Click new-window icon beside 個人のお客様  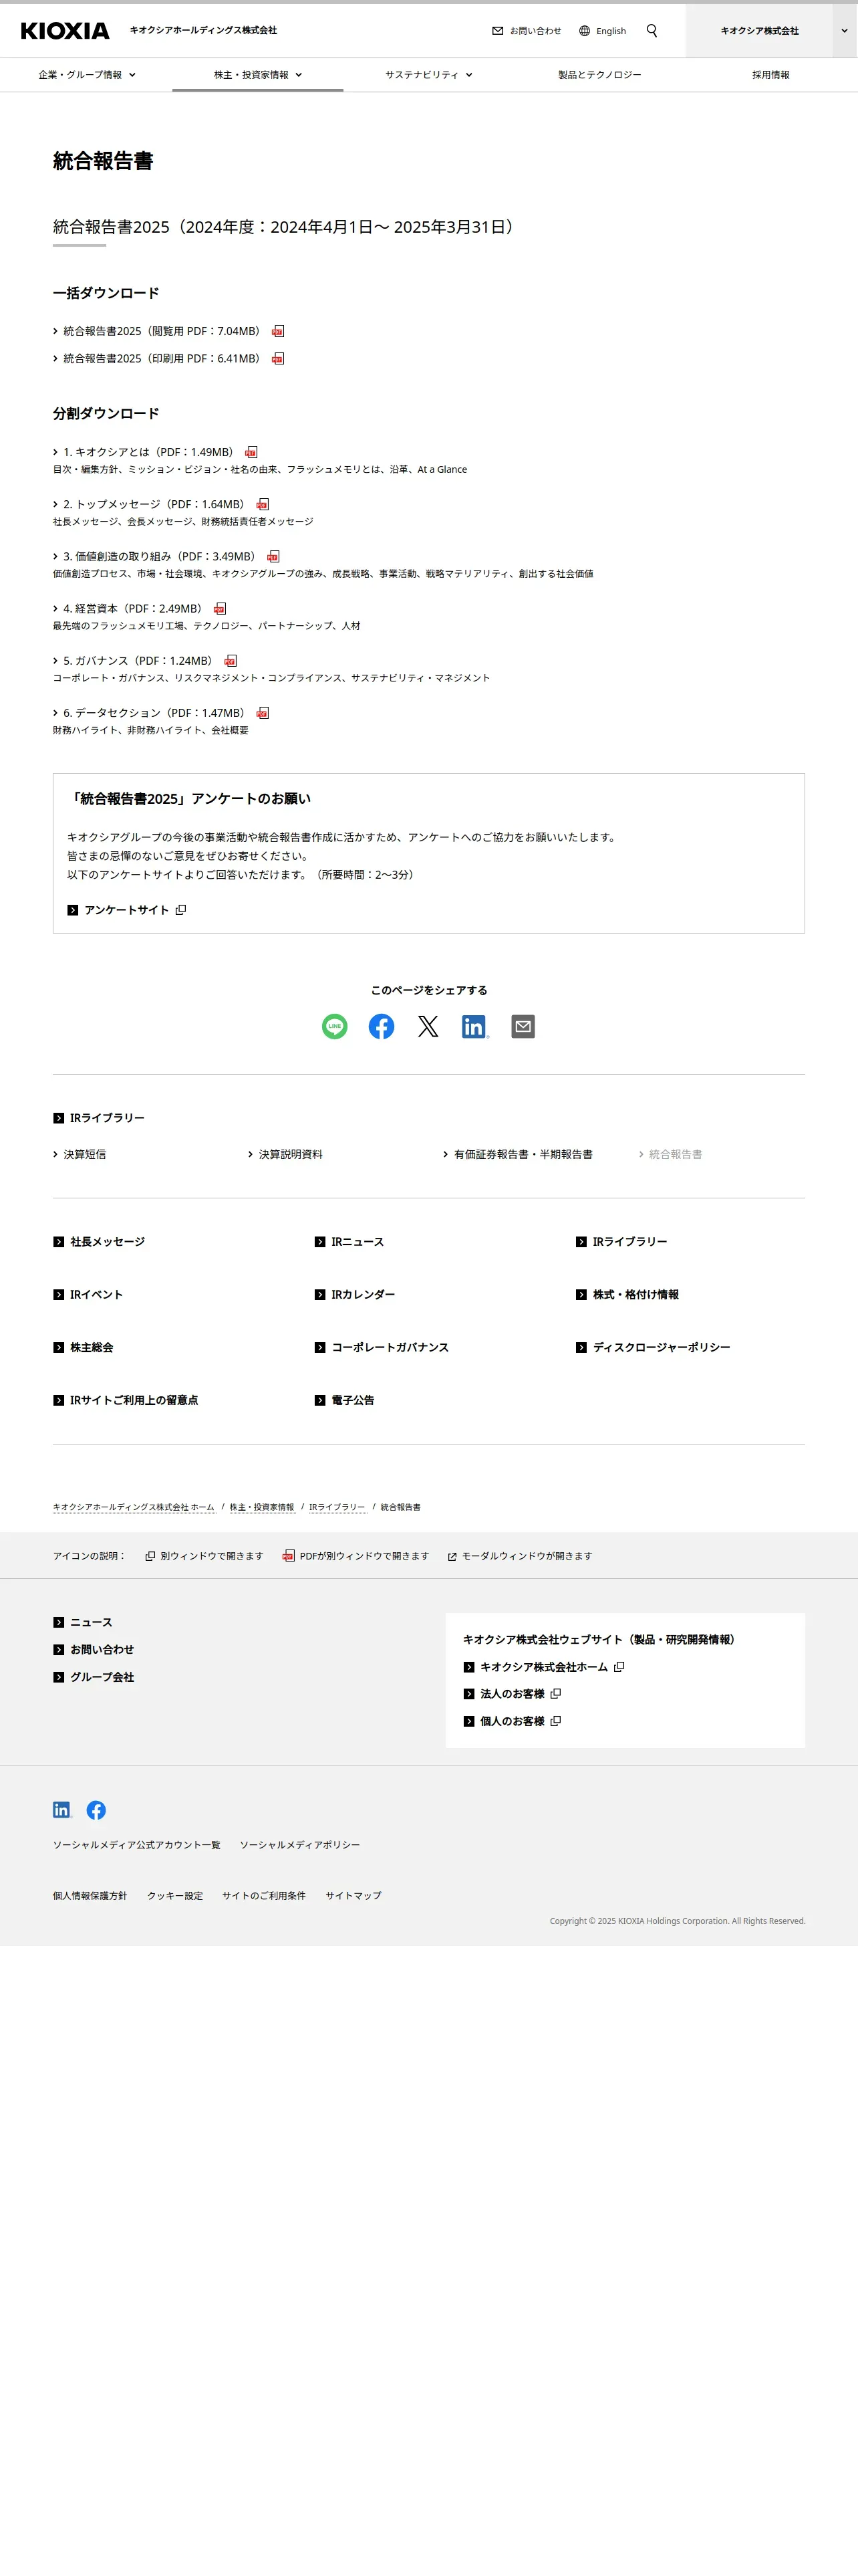pos(555,1721)
